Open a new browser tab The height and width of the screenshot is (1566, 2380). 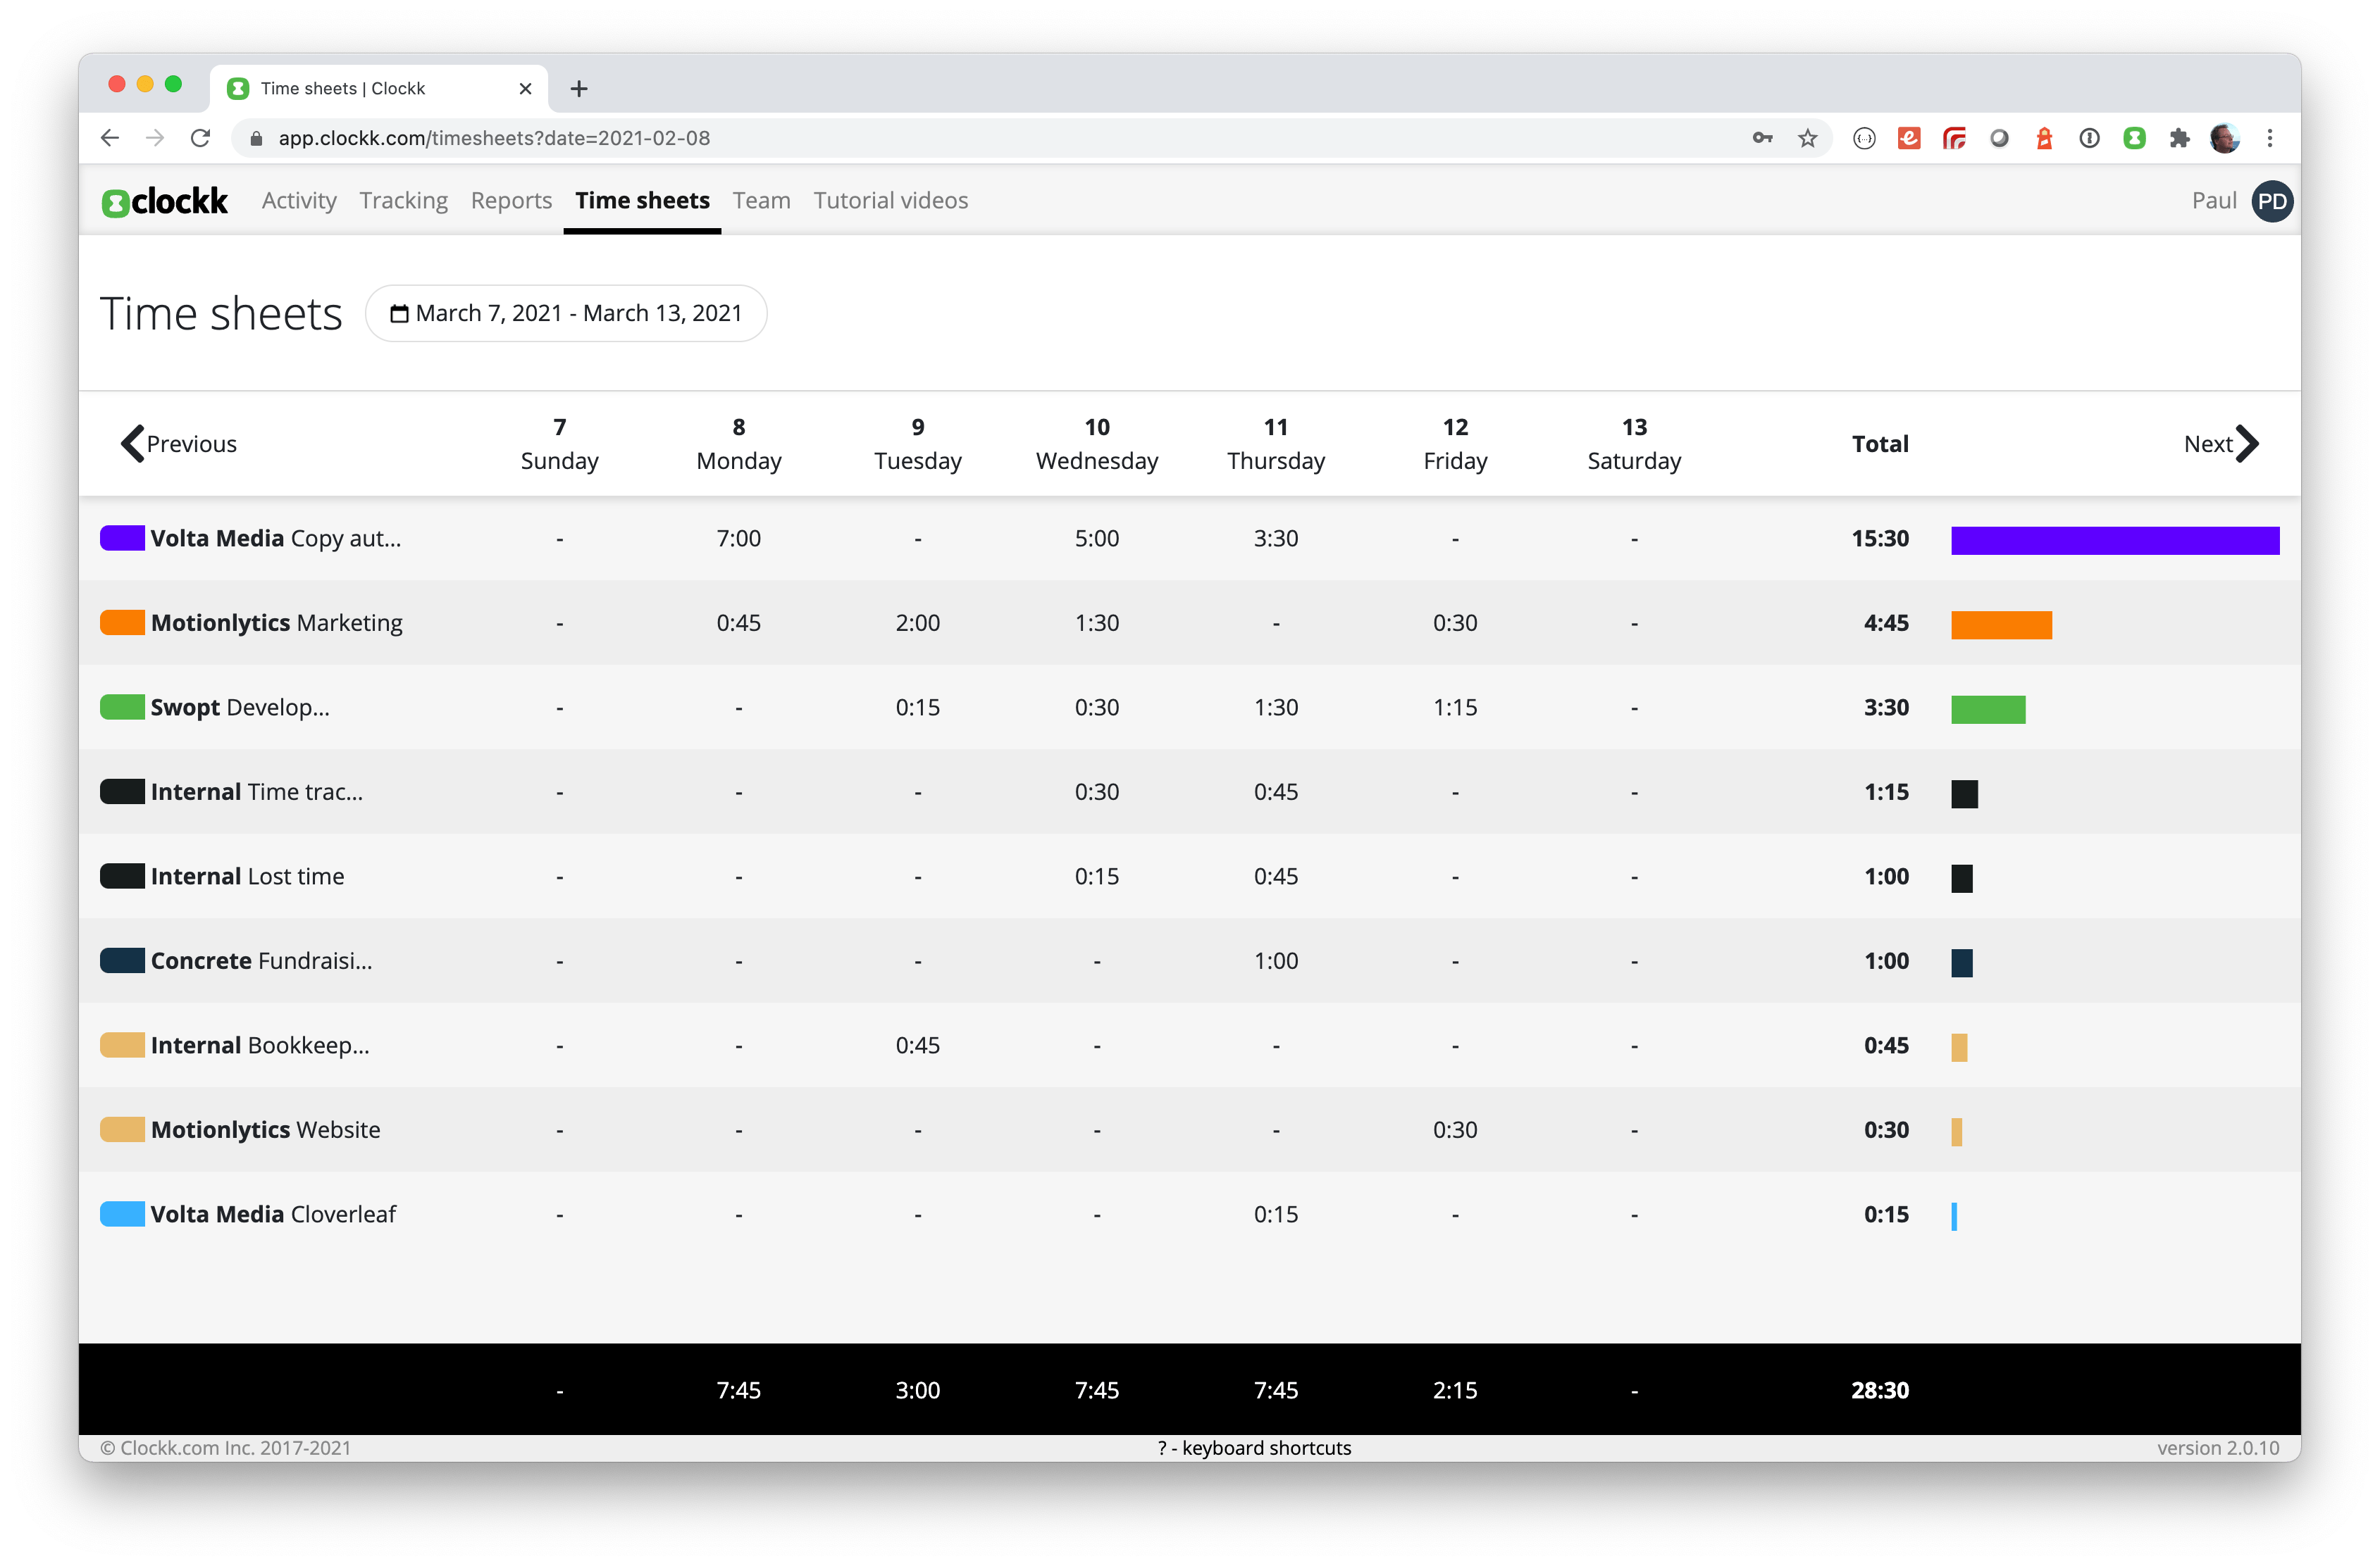pyautogui.click(x=578, y=89)
